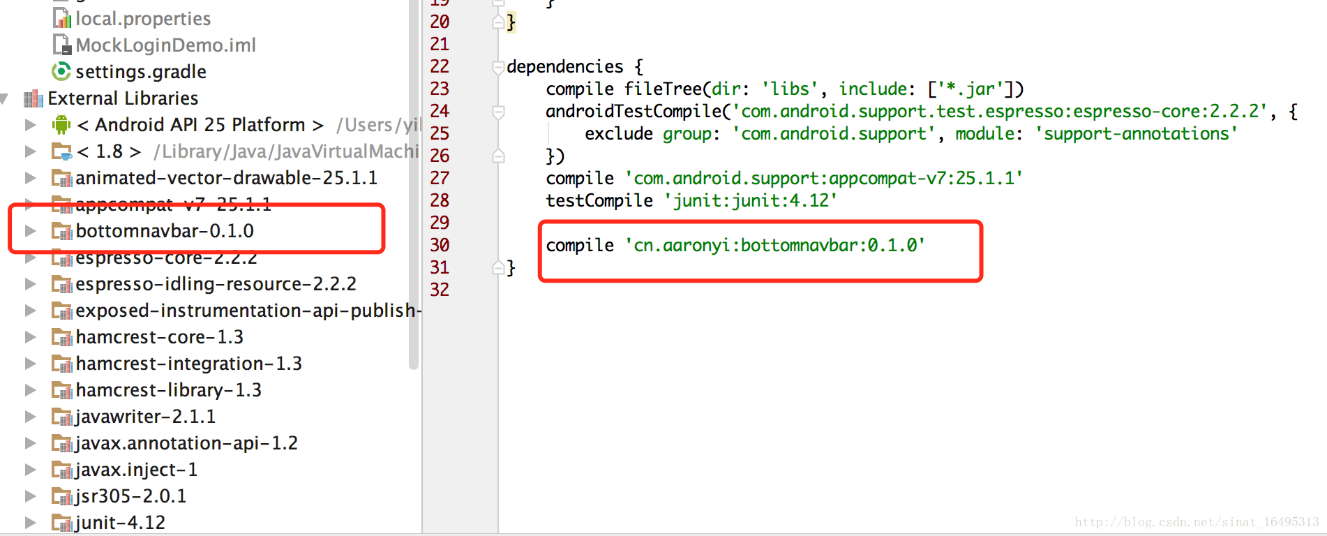Viewport: 1327px width, 536px height.
Task: Click the animated-vector-drawable library icon
Action: [x=62, y=178]
